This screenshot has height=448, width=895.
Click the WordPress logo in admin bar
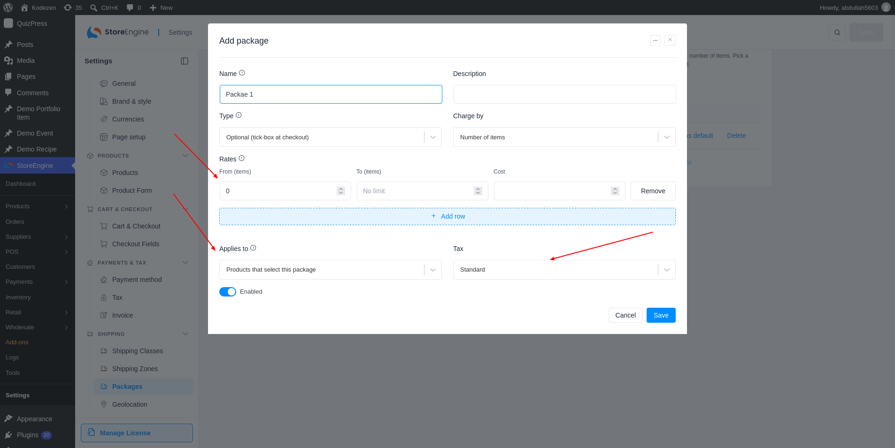tap(8, 8)
